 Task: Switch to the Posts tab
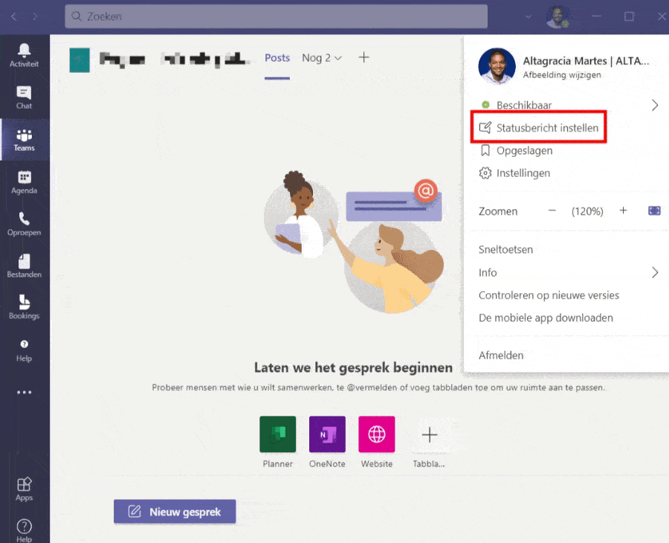pyautogui.click(x=277, y=58)
